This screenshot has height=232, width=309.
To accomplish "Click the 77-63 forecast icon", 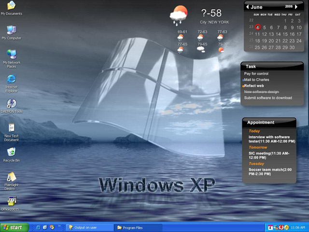I will 220,37.
